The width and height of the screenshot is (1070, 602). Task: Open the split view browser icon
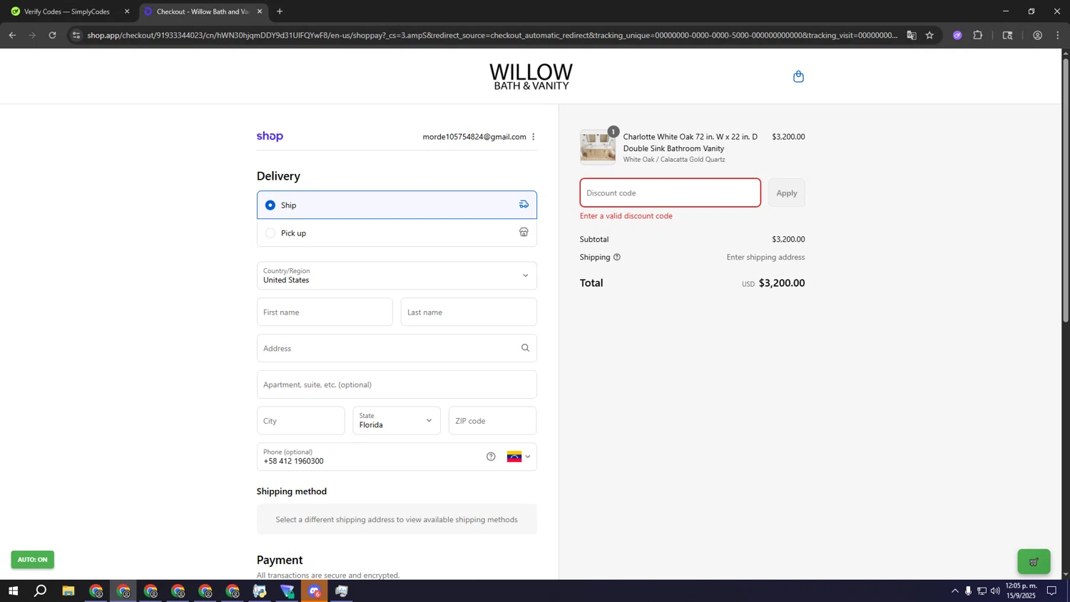(1007, 35)
